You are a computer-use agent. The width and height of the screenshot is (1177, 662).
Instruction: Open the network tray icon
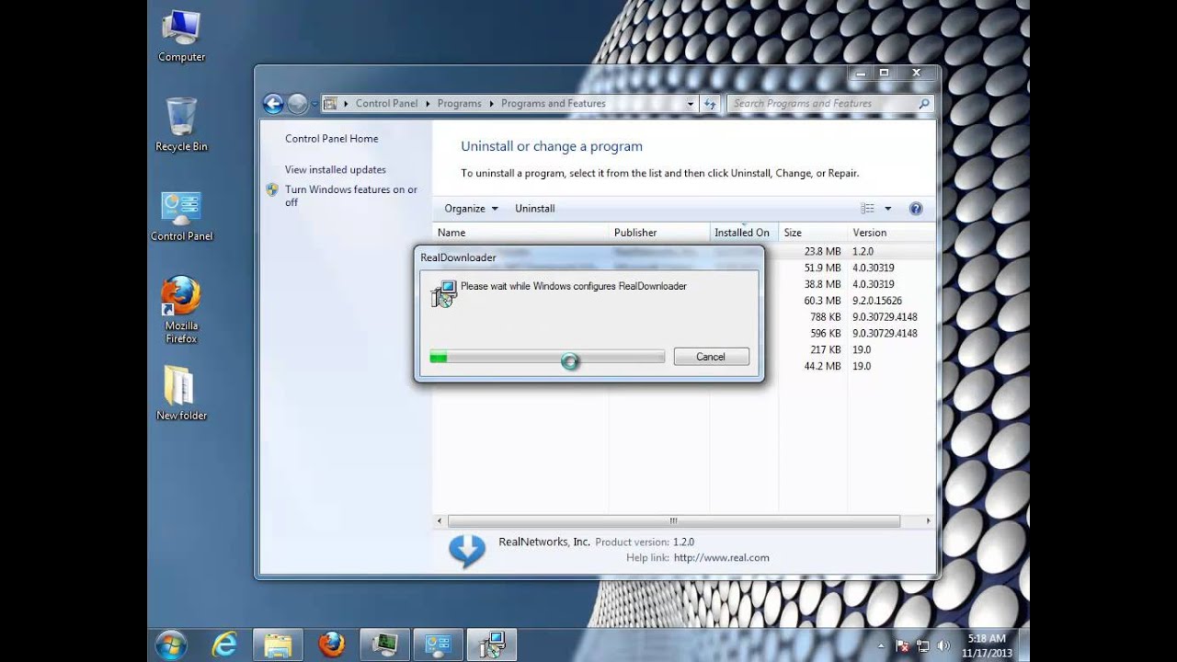click(922, 645)
